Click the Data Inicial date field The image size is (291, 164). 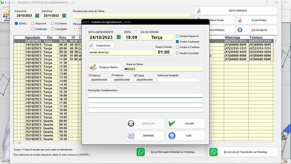coord(24,16)
